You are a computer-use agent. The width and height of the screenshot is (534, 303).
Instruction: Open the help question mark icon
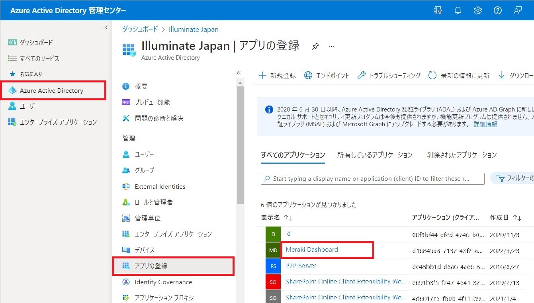point(498,11)
